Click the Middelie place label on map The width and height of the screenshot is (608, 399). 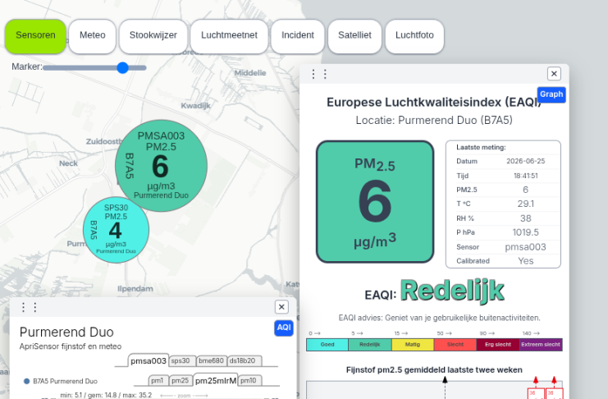tap(250, 73)
